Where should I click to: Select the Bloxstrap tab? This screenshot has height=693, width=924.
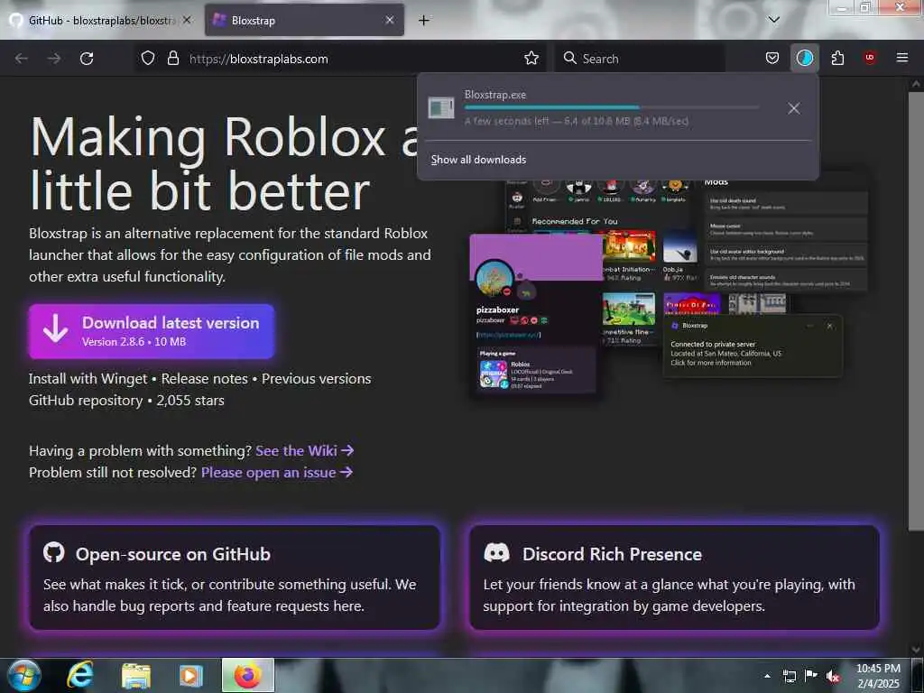click(x=304, y=20)
